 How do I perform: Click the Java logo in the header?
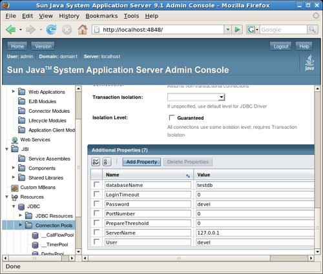click(x=309, y=63)
